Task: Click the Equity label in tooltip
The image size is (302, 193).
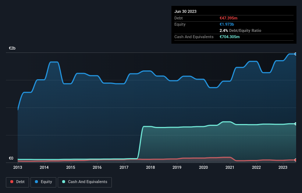Action: click(180, 24)
